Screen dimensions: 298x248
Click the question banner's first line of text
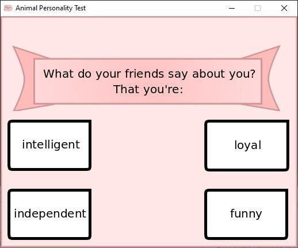click(150, 74)
